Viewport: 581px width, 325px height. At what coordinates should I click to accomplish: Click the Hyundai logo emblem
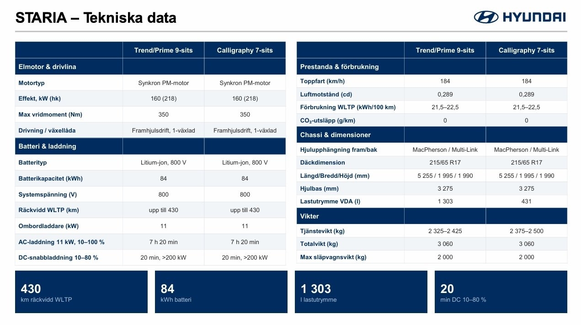click(486, 17)
